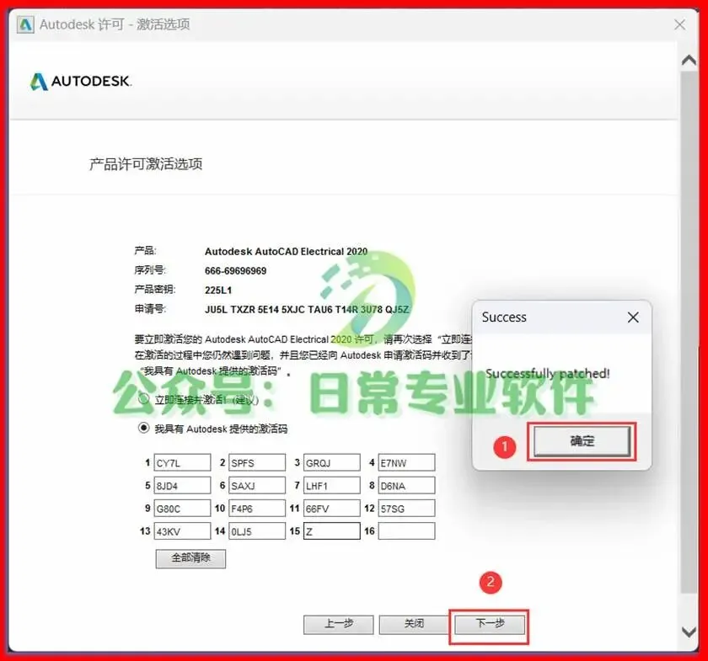Click the vertical scrollbar thumb
The width and height of the screenshot is (708, 661).
689,332
